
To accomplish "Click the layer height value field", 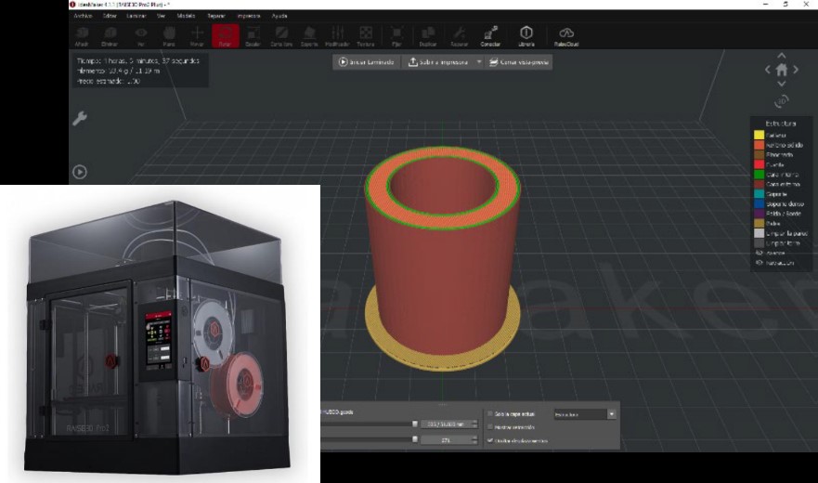I will (446, 424).
